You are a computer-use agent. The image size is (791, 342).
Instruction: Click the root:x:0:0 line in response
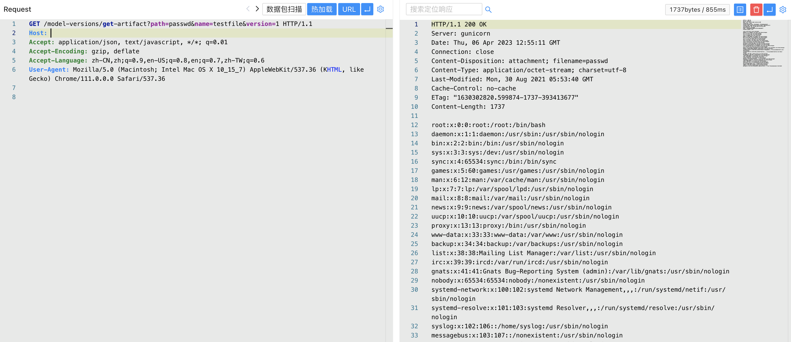tap(488, 125)
